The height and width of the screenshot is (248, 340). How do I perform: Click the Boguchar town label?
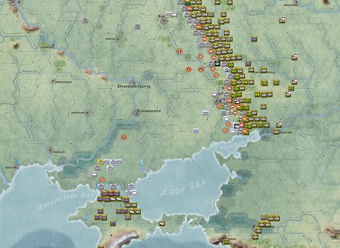point(291,5)
